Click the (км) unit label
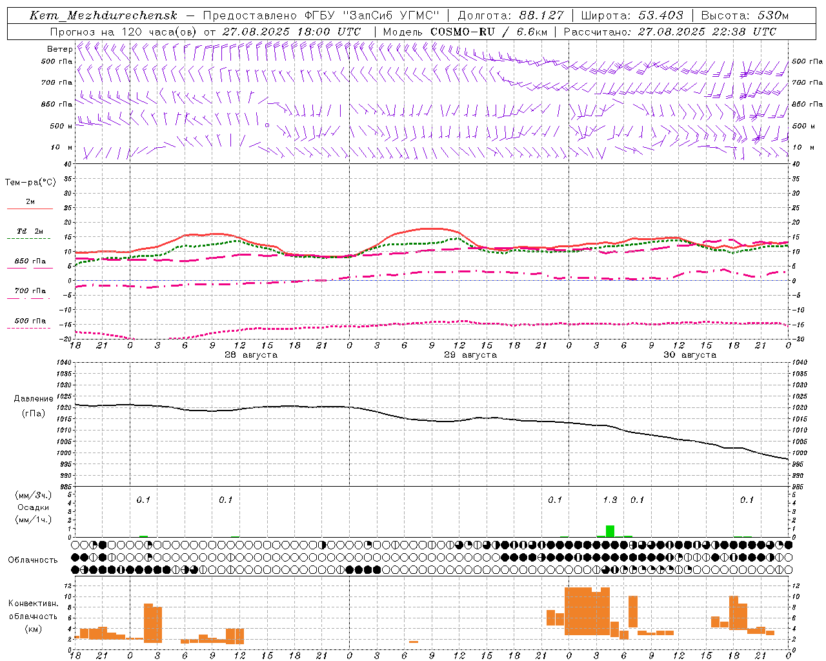This screenshot has height=661, width=826. [x=34, y=629]
